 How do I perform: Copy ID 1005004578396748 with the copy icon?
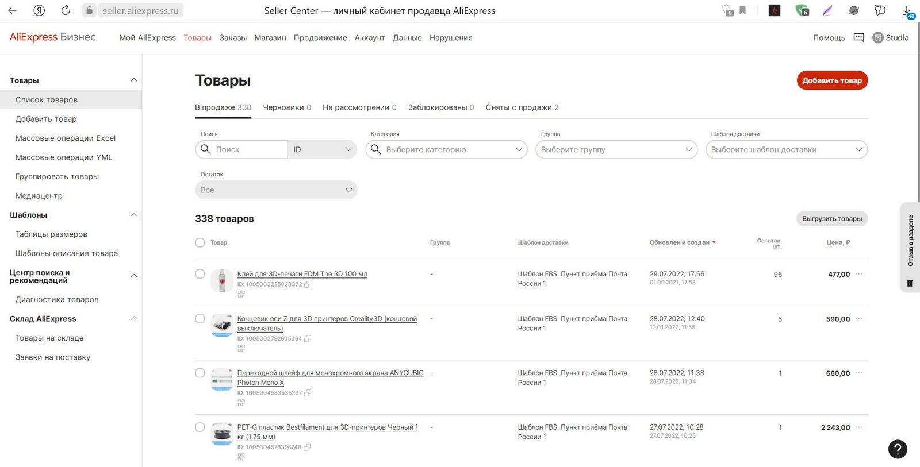coord(307,447)
